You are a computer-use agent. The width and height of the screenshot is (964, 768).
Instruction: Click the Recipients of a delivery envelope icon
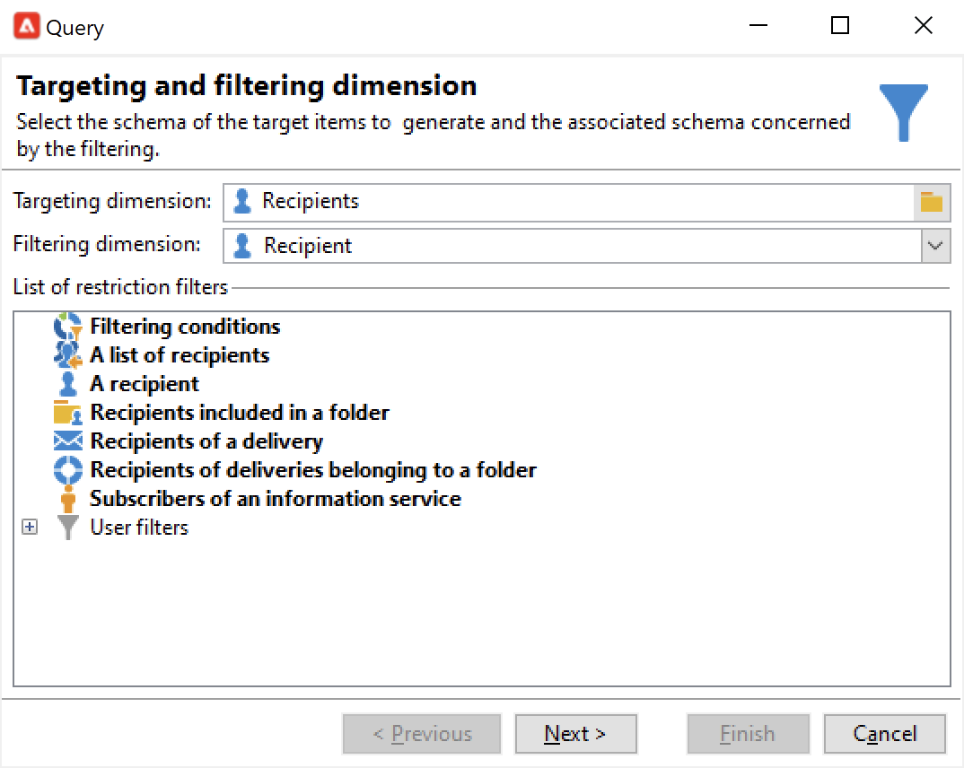coord(67,441)
